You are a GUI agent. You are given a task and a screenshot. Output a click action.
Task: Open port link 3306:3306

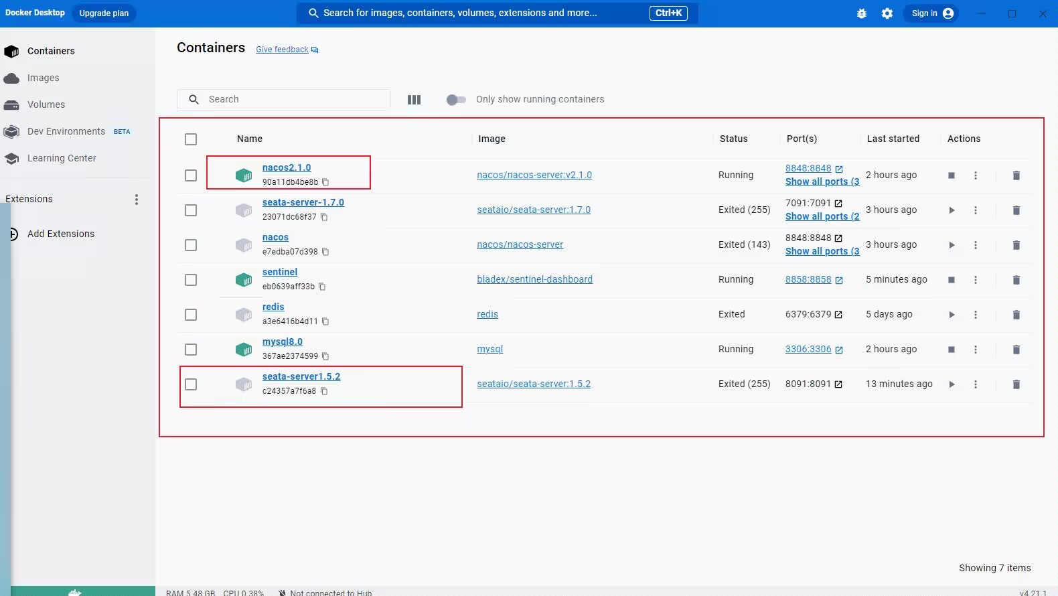click(x=808, y=349)
